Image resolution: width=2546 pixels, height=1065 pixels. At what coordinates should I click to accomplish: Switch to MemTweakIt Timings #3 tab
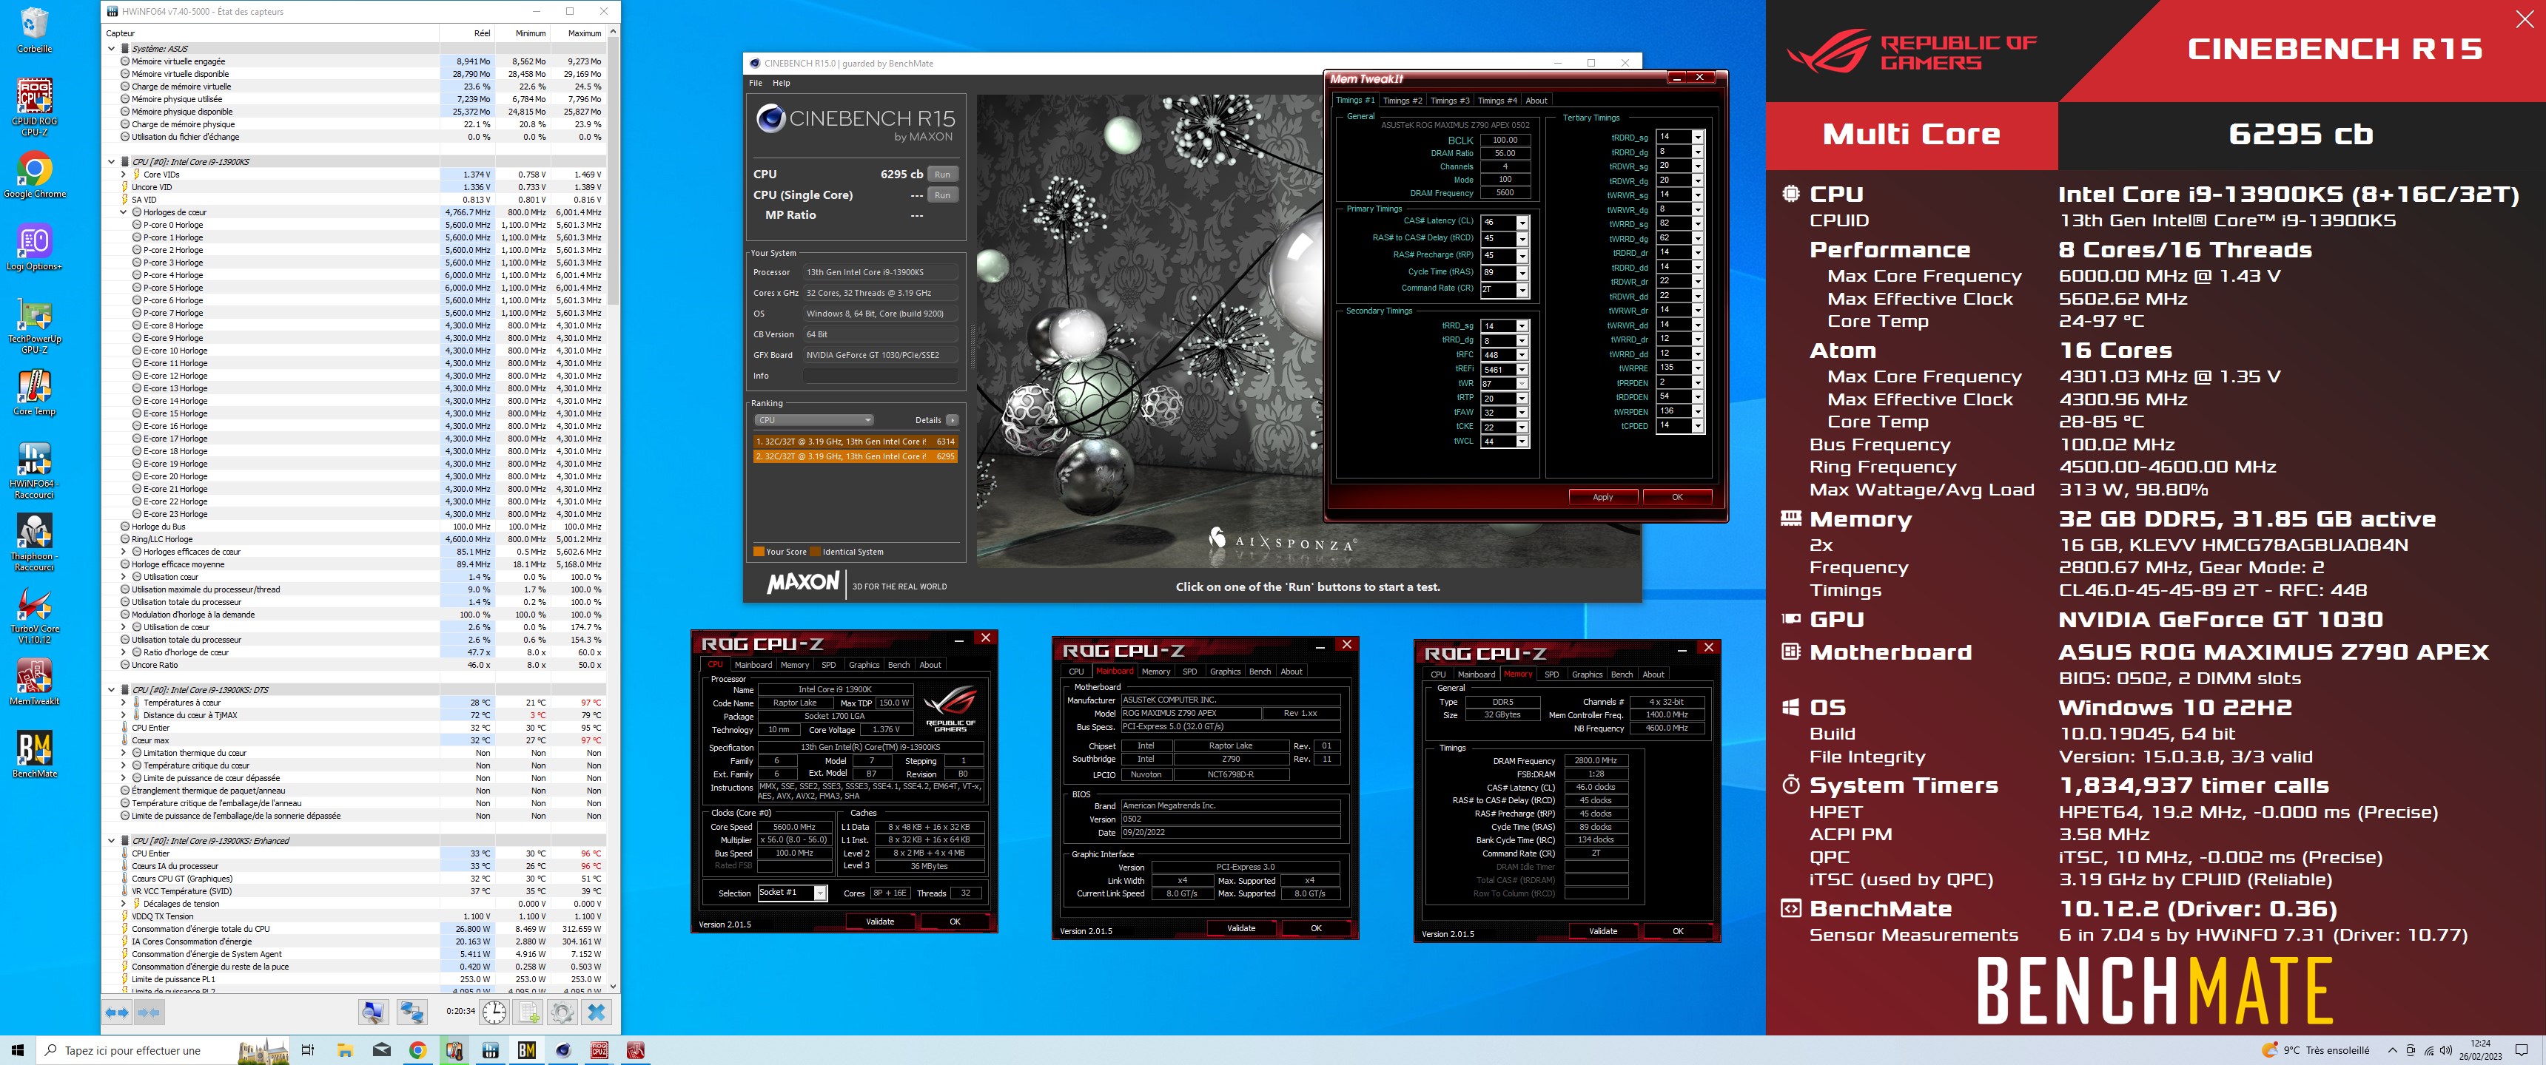1450,101
